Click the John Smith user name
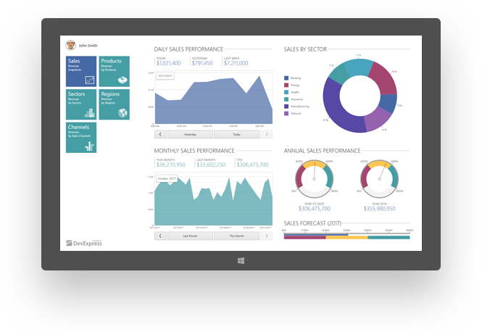482x335 pixels. [x=88, y=46]
